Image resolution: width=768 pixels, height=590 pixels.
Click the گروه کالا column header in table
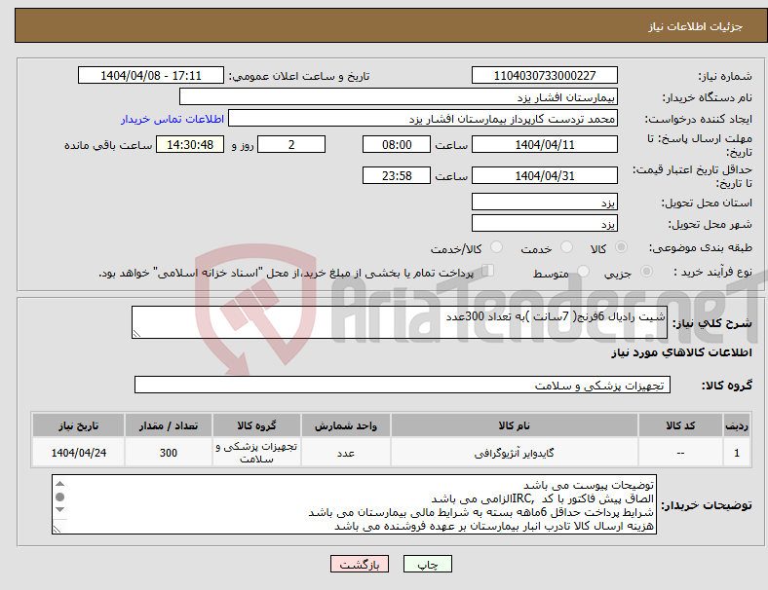(256, 425)
